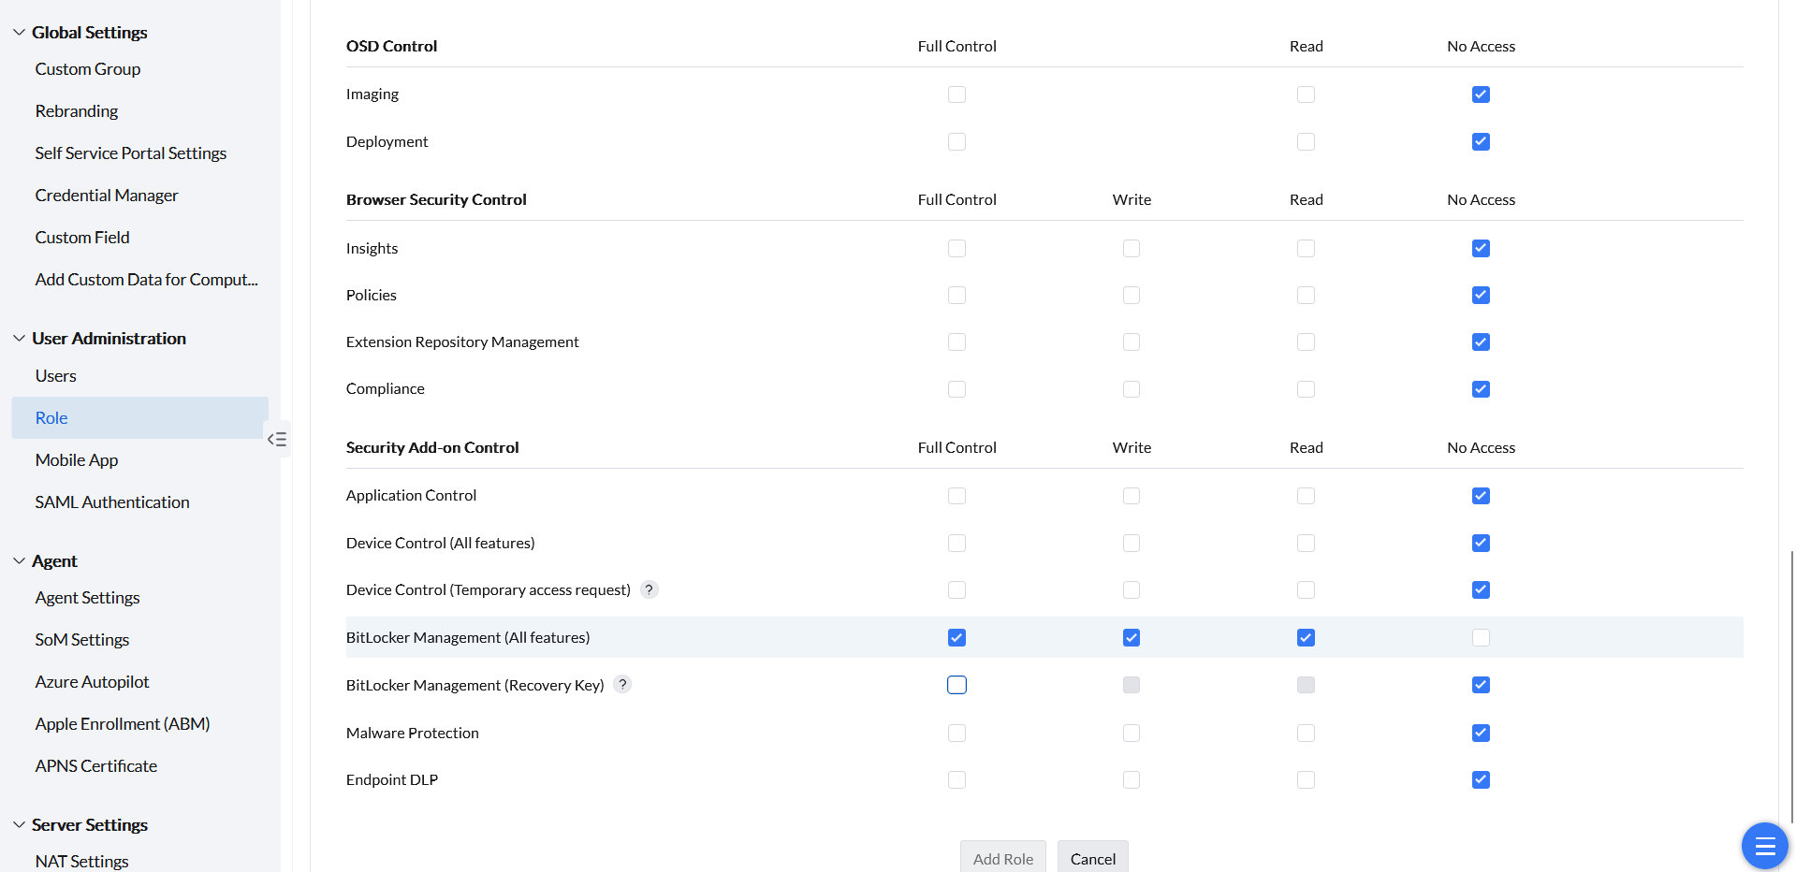Open the Users page
The image size is (1796, 872).
[x=56, y=376]
